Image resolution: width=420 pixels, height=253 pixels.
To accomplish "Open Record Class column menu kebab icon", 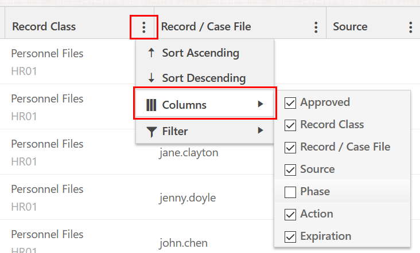I will 143,27.
